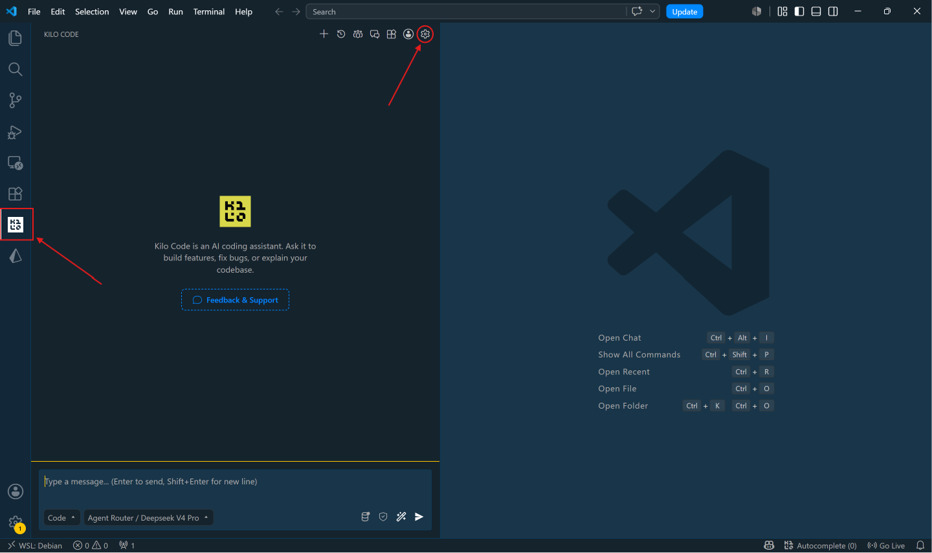The width and height of the screenshot is (932, 553).
Task: Click the blue Update button
Action: pyautogui.click(x=685, y=12)
